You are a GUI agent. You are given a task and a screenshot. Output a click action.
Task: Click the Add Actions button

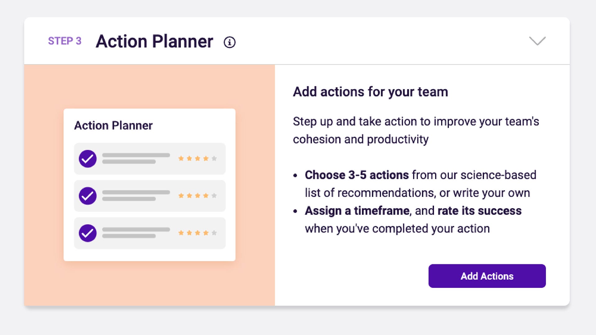coord(487,276)
